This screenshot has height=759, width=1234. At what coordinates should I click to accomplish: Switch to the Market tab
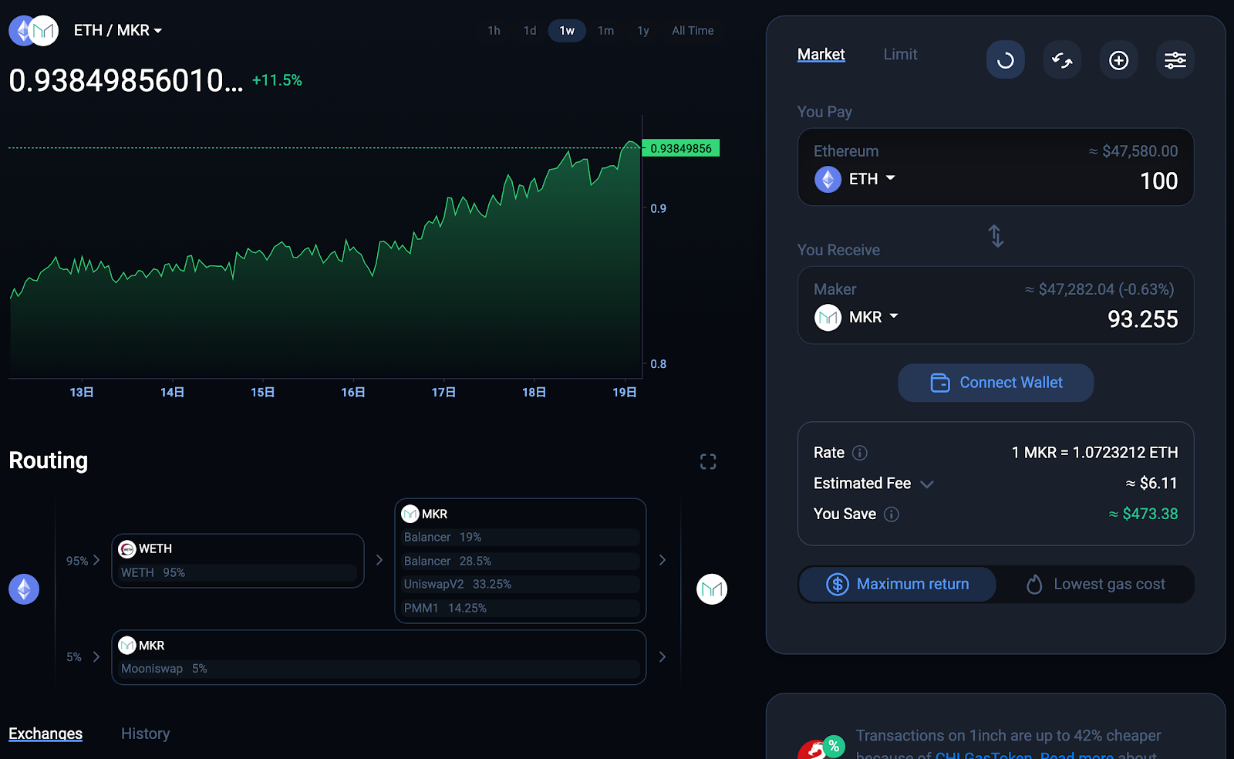tap(821, 55)
